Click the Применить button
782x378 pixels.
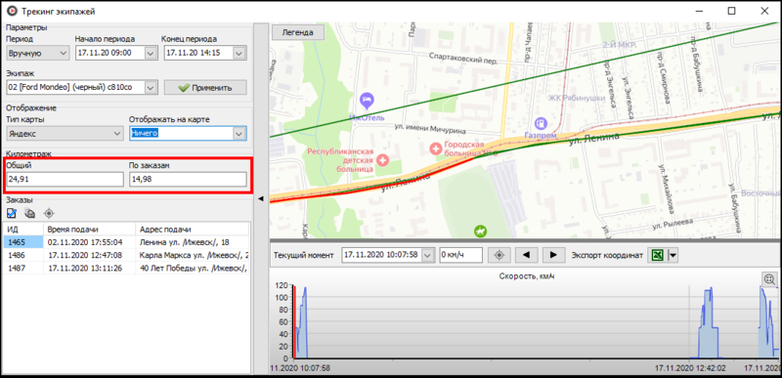point(205,88)
